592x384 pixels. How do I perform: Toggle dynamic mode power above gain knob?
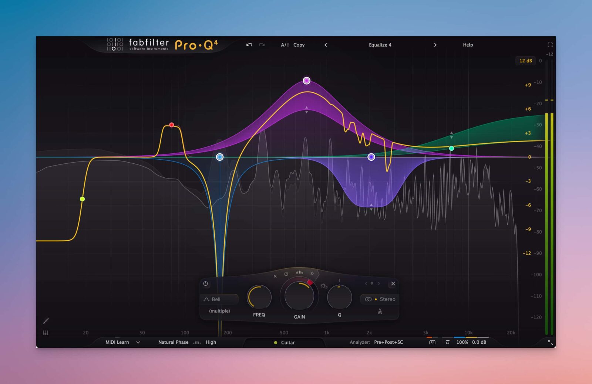point(286,274)
